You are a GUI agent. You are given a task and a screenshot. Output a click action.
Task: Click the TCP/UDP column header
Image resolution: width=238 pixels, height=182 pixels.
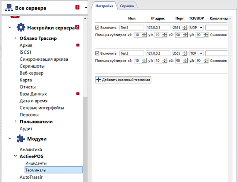(x=196, y=19)
